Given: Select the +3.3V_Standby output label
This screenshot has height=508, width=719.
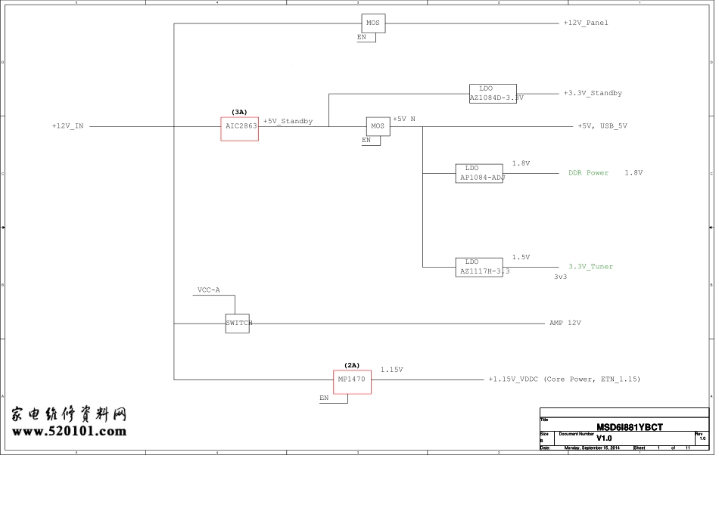Looking at the screenshot, I should (x=593, y=93).
